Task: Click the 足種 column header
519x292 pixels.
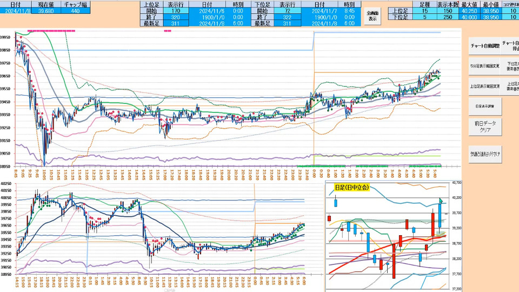Action: (x=425, y=5)
